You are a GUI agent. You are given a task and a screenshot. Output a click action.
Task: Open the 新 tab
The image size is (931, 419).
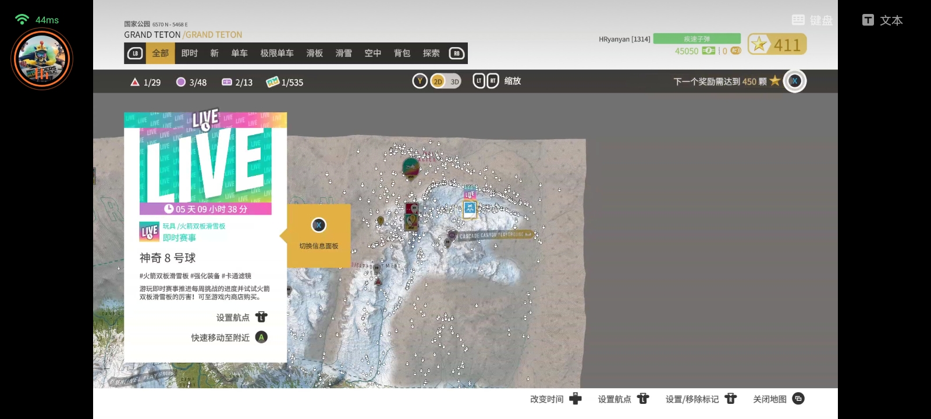(x=215, y=54)
